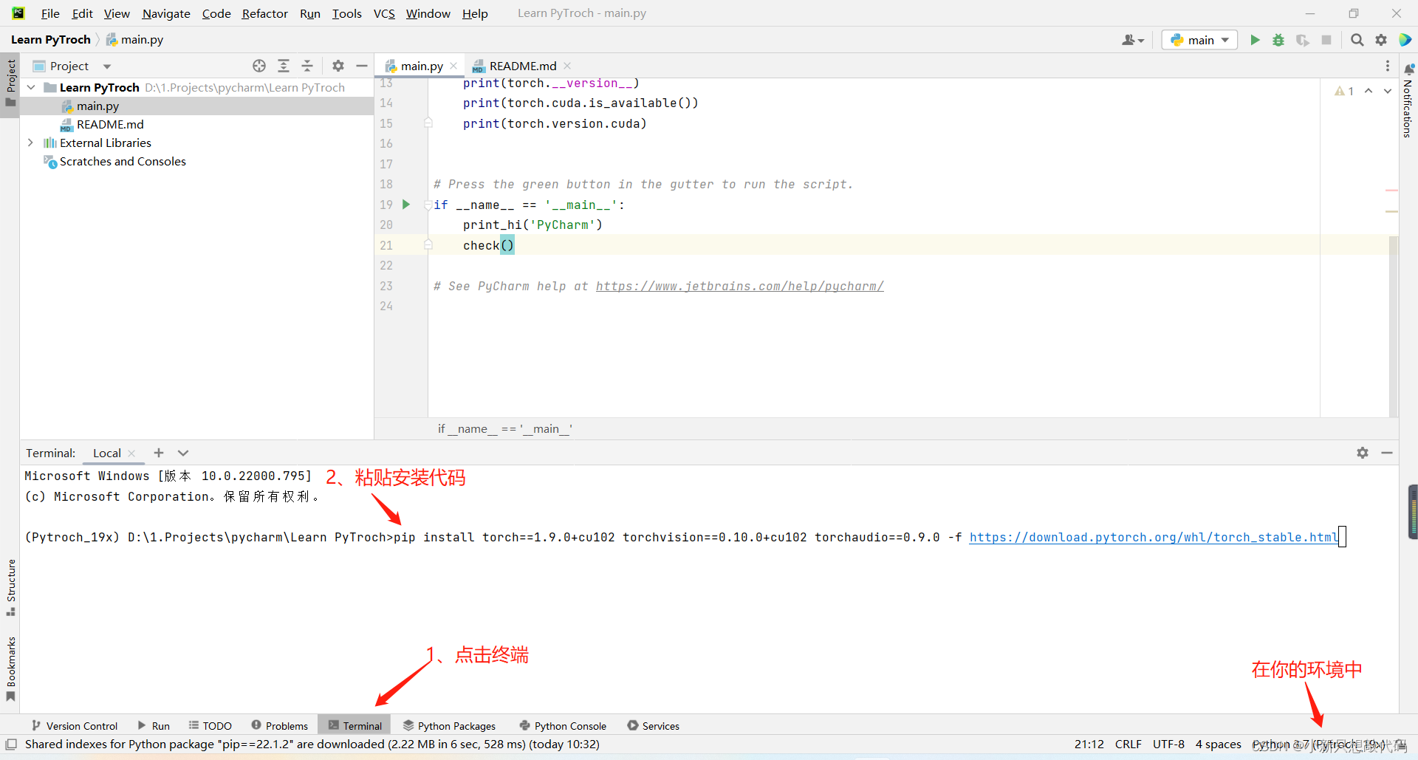Open Python Console tool window
The width and height of the screenshot is (1418, 760).
[x=563, y=726]
